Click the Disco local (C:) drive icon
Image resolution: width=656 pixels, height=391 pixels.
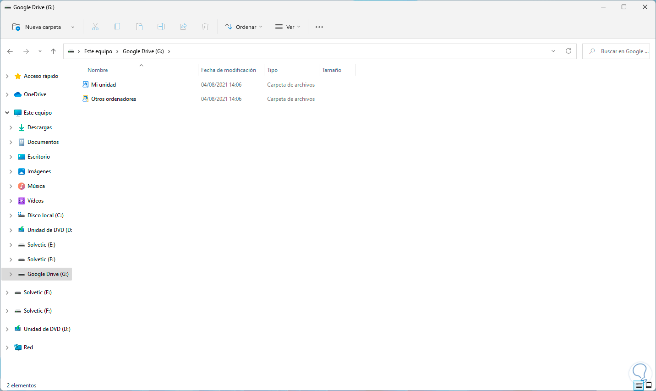coord(21,215)
